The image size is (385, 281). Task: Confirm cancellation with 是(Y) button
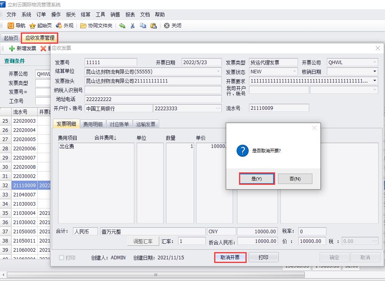[x=257, y=179]
